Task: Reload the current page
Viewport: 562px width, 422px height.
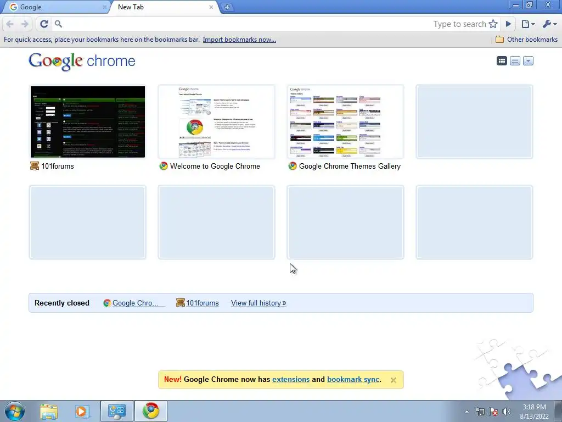Action: [x=44, y=24]
